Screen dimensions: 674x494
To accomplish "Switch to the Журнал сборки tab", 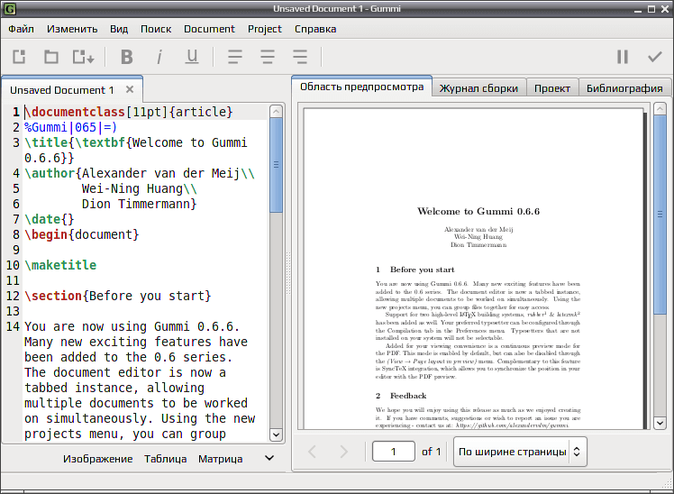I will 478,88.
